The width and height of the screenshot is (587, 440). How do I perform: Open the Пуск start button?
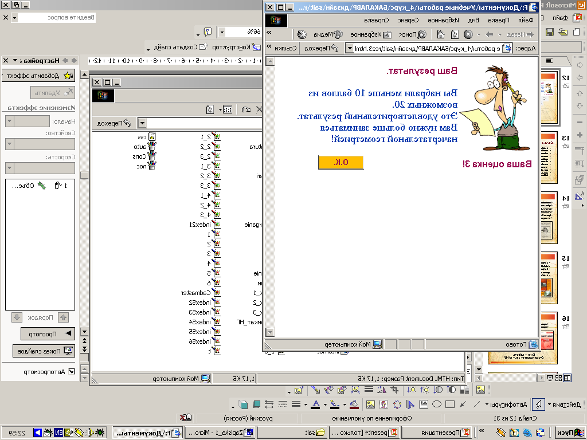point(569,433)
